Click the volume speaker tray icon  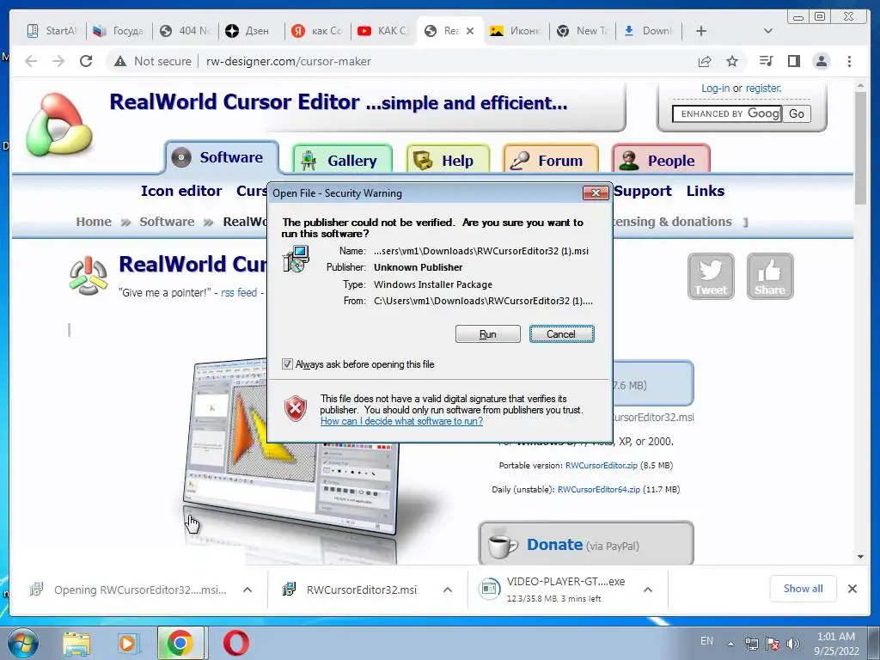click(792, 643)
